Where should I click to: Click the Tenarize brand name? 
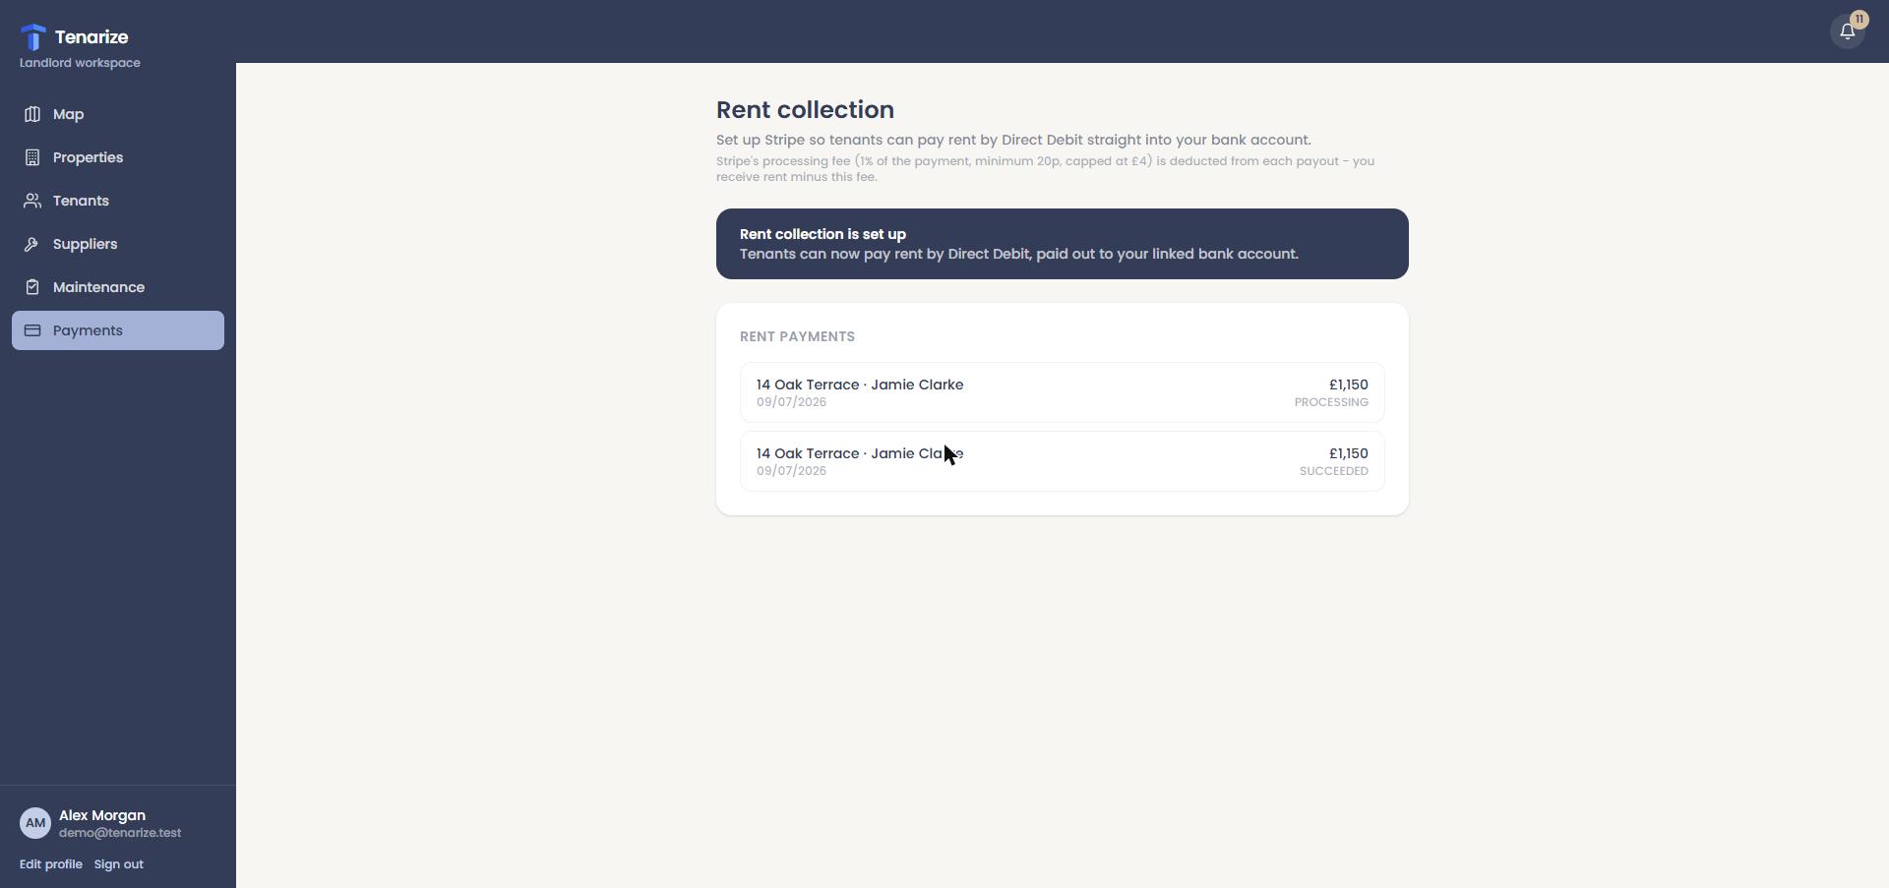(x=91, y=37)
